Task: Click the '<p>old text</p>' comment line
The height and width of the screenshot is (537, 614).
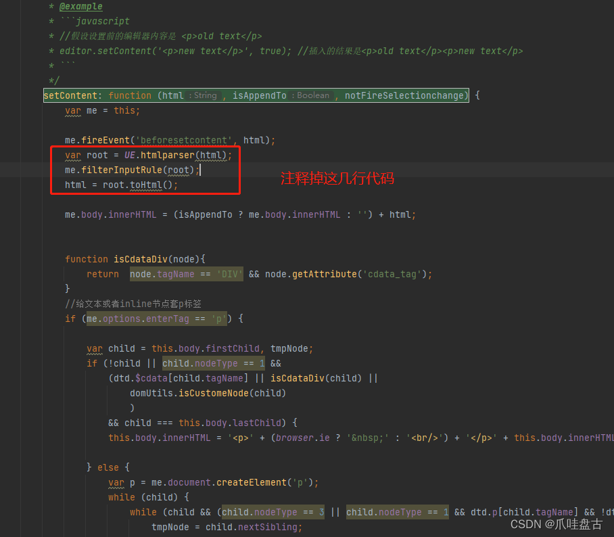Action: [155, 36]
